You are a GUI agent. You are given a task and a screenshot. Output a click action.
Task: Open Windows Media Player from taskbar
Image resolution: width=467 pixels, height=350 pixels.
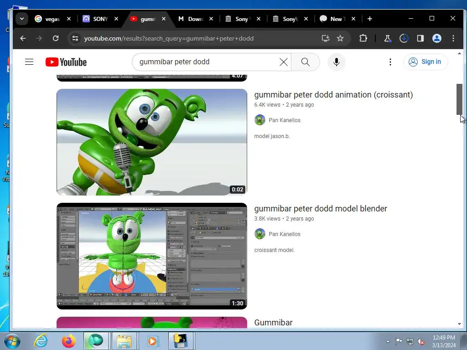(152, 341)
